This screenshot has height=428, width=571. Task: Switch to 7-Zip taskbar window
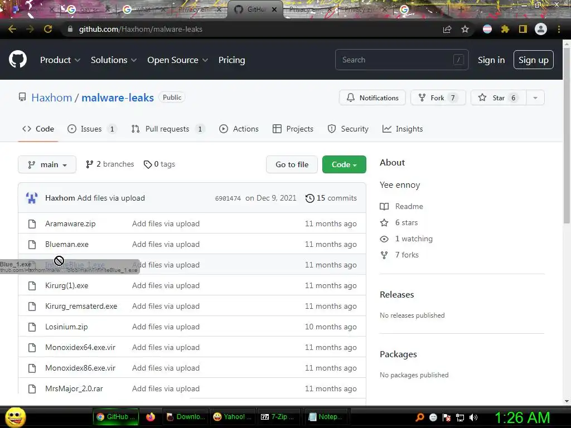pos(278,417)
